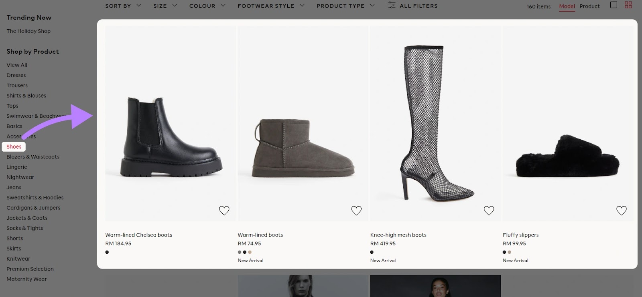Toggle favourite on the Warm-lined boots
The height and width of the screenshot is (297, 642).
[x=356, y=210]
